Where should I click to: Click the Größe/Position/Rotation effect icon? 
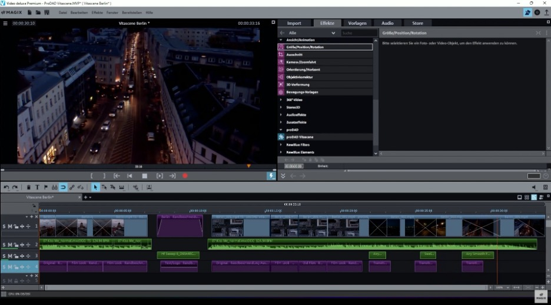click(281, 47)
